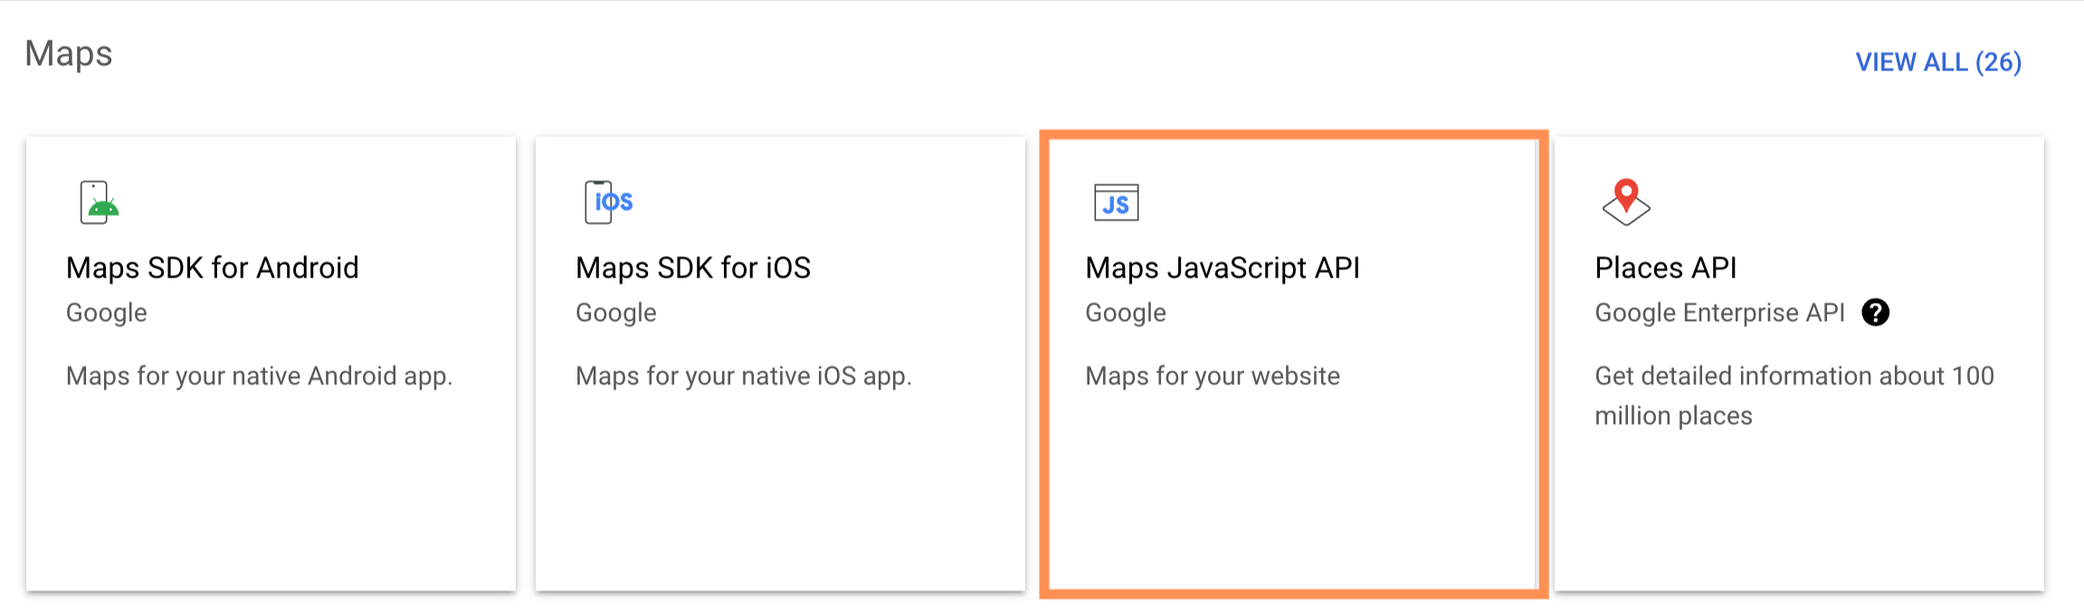Click the red map pin Places icon
The width and height of the screenshot is (2084, 614).
click(x=1625, y=202)
